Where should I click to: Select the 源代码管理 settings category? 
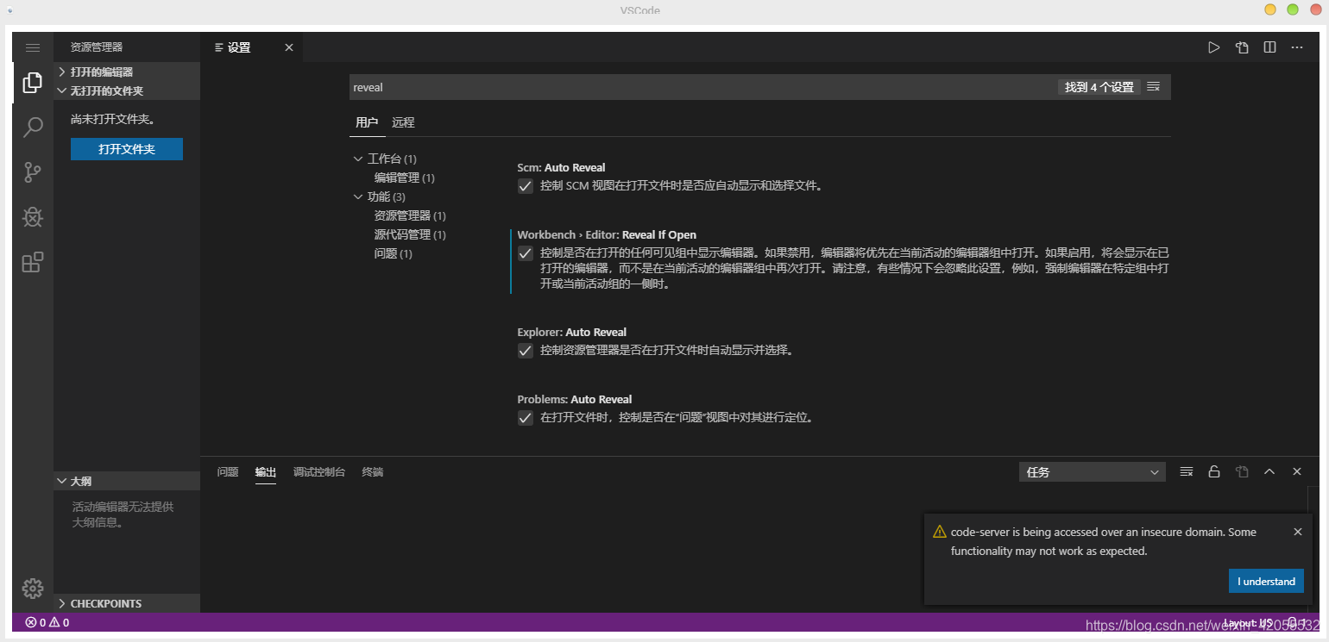[x=410, y=234]
